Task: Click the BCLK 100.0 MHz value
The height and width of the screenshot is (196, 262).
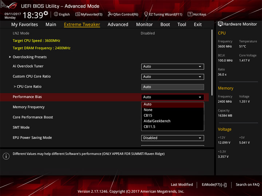Action: pos(225,60)
